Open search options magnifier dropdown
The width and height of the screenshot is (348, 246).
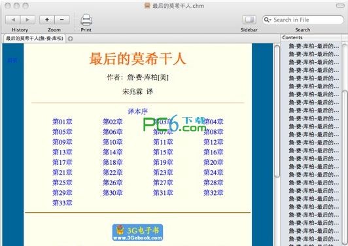(268, 20)
